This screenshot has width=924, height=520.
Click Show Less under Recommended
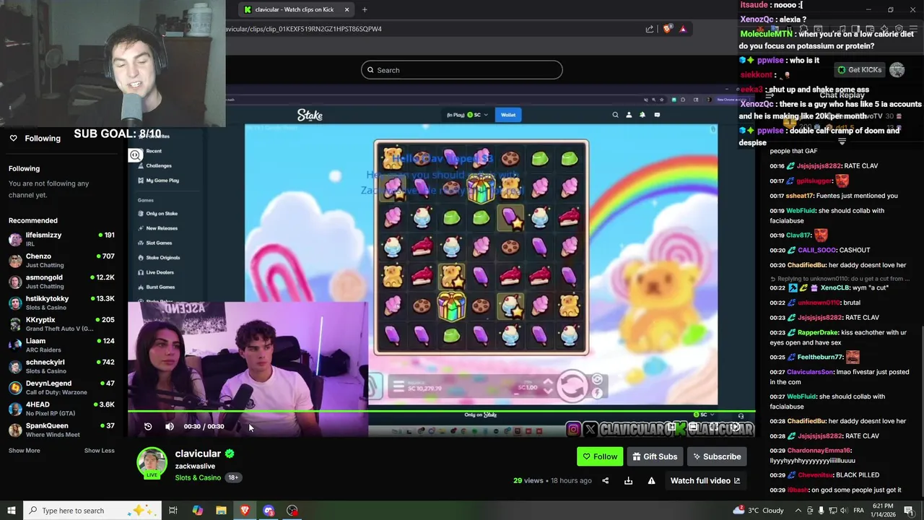(x=99, y=451)
